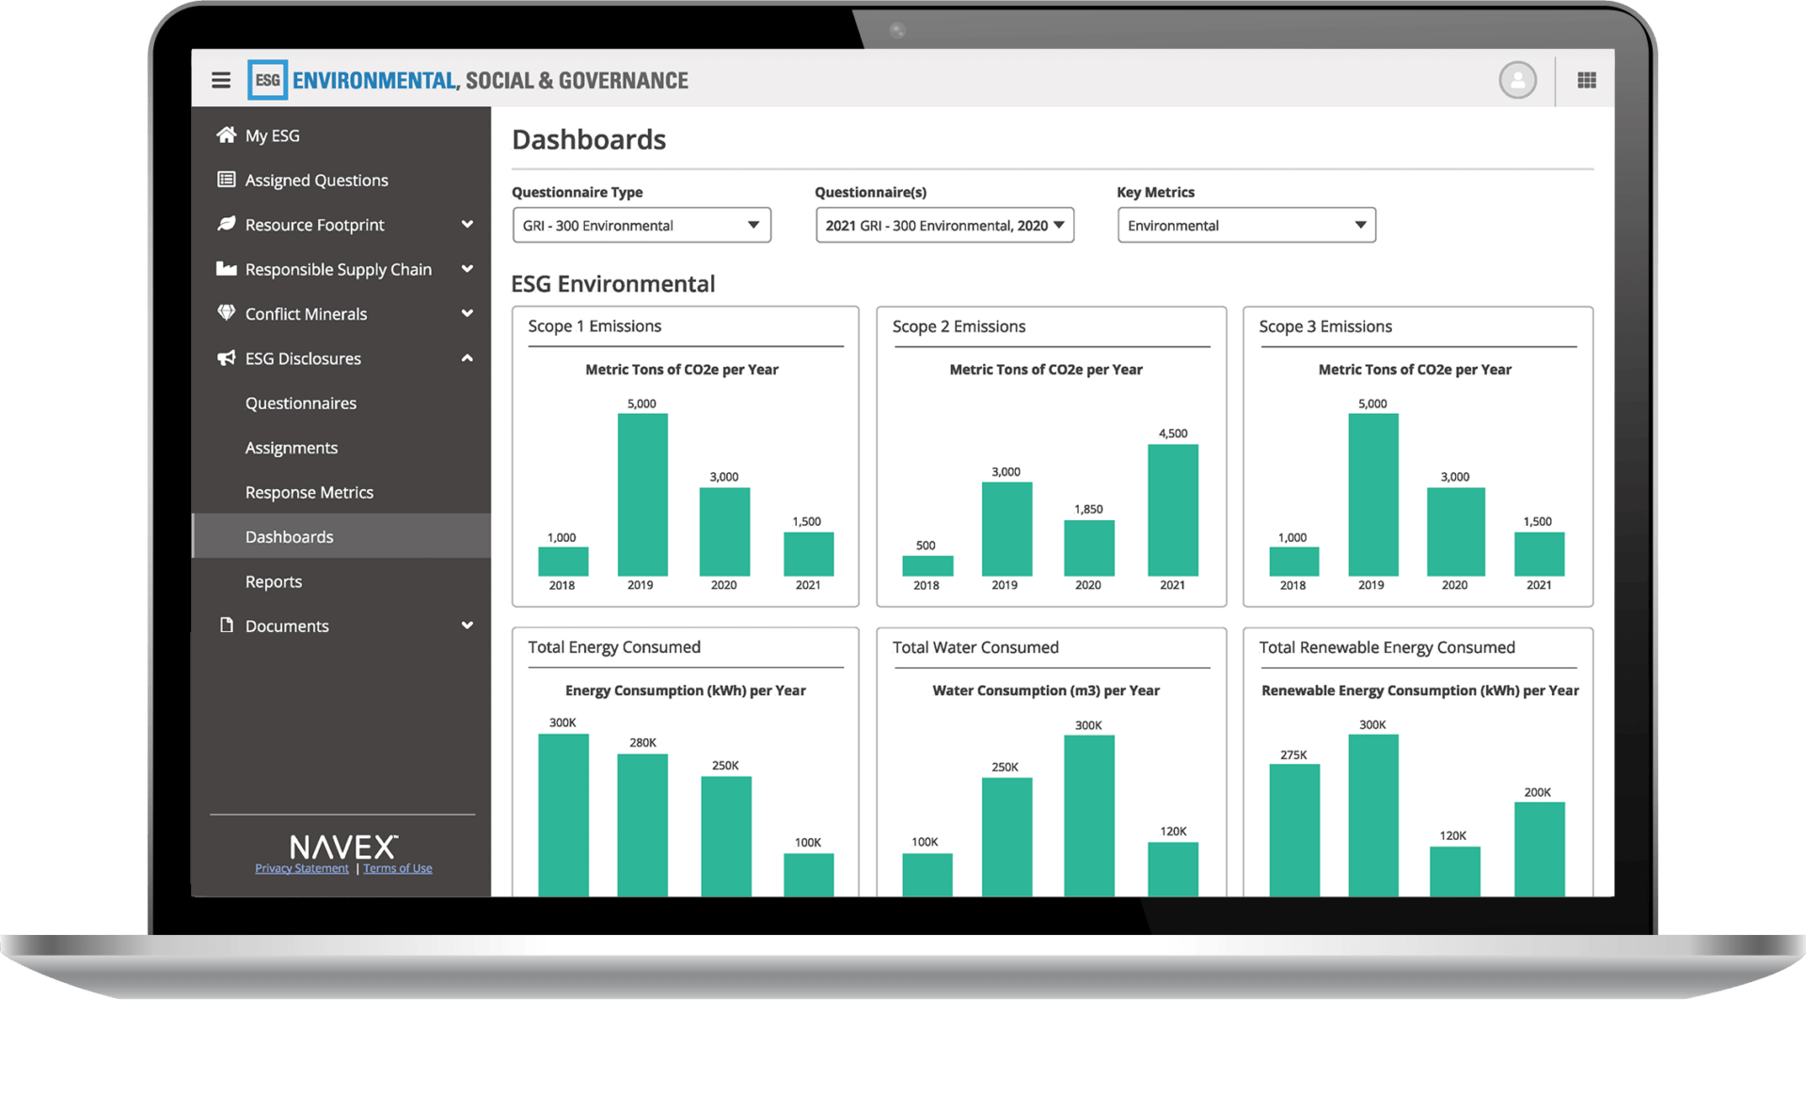
Task: Open the Questionnaire Type dropdown
Action: 641,224
